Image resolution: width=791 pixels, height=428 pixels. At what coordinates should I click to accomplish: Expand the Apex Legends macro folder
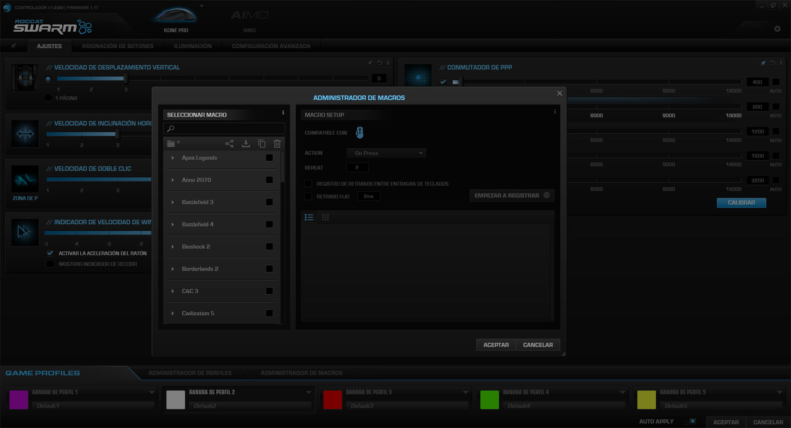[x=173, y=158]
